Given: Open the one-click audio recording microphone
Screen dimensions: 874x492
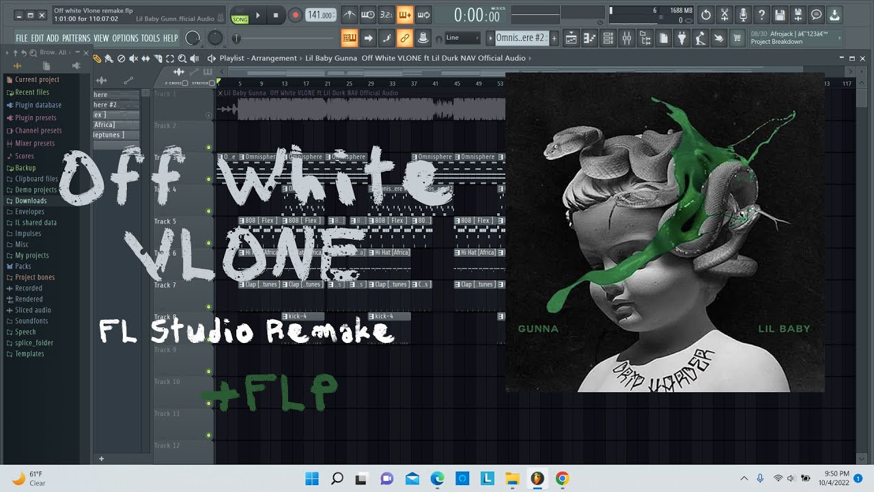Looking at the screenshot, I should pos(743,14).
